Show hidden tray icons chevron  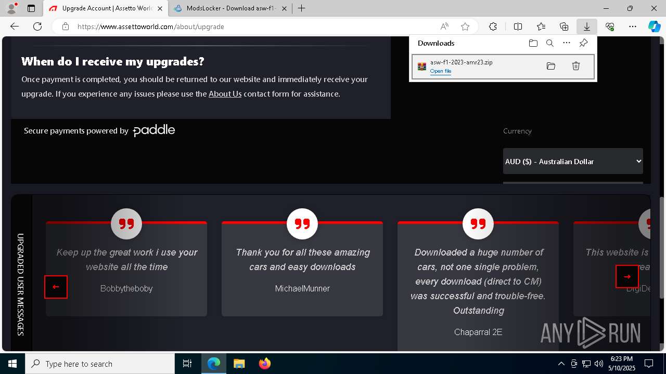561,364
